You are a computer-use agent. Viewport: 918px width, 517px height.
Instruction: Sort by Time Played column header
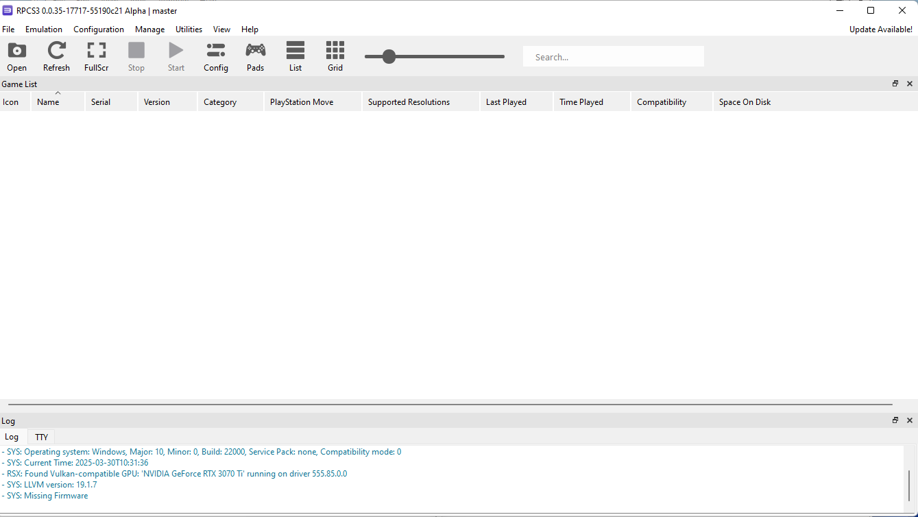592,102
